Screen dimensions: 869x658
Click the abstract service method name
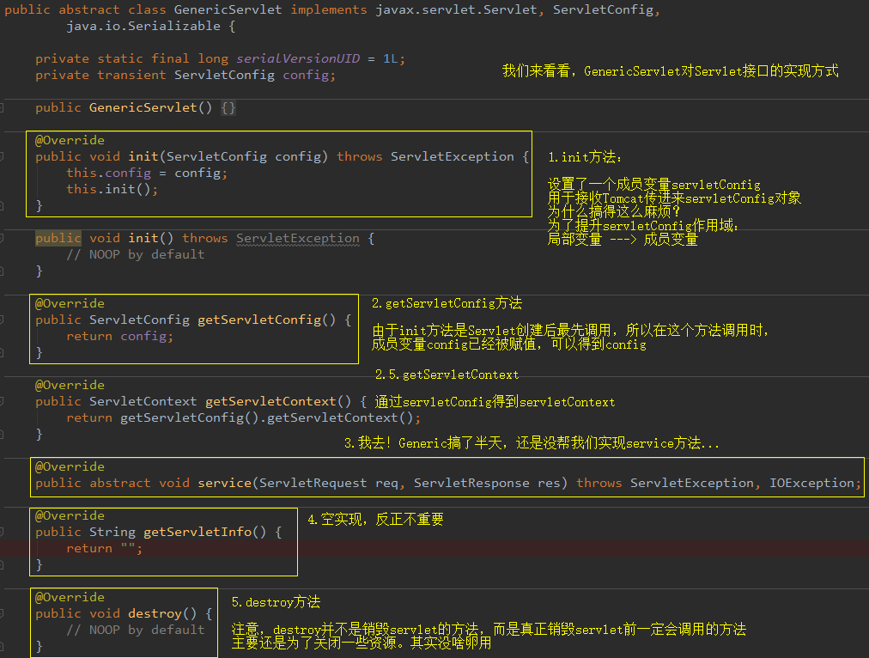[x=224, y=484]
